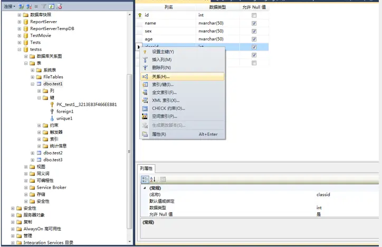Click the Object Explorer vertical scrollbar thumb
382x247 pixels.
130,152
